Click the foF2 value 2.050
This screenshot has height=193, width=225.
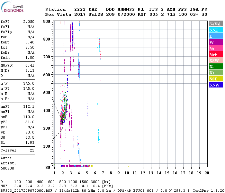tap(29, 22)
